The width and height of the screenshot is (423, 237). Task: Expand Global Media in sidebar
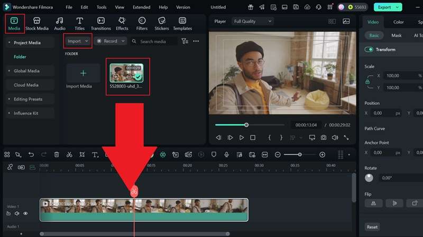click(9, 71)
